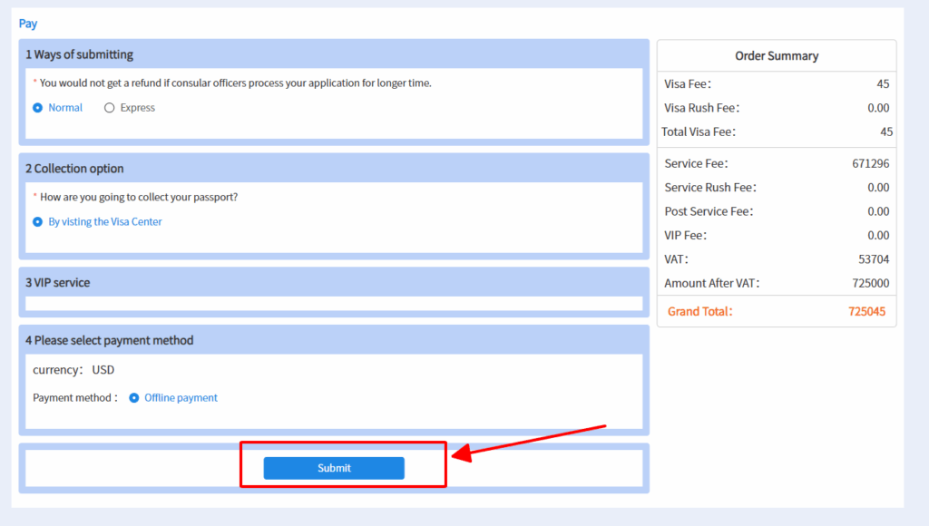Click the Ways of submitting section header

point(79,54)
